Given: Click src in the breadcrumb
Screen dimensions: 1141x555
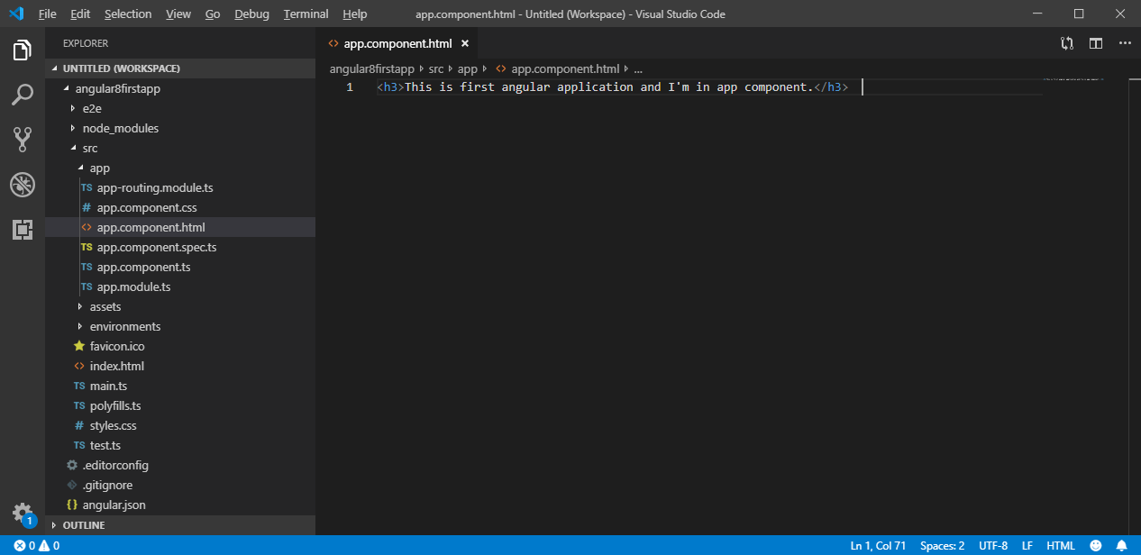Looking at the screenshot, I should 436,68.
